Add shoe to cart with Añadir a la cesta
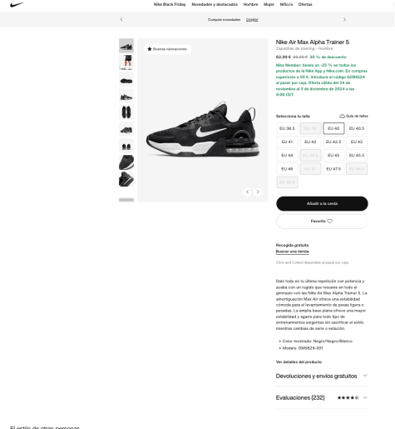The height and width of the screenshot is (429, 395). [x=322, y=203]
